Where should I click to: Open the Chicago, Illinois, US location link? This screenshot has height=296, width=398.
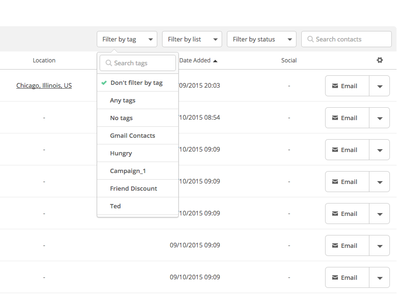tap(44, 86)
